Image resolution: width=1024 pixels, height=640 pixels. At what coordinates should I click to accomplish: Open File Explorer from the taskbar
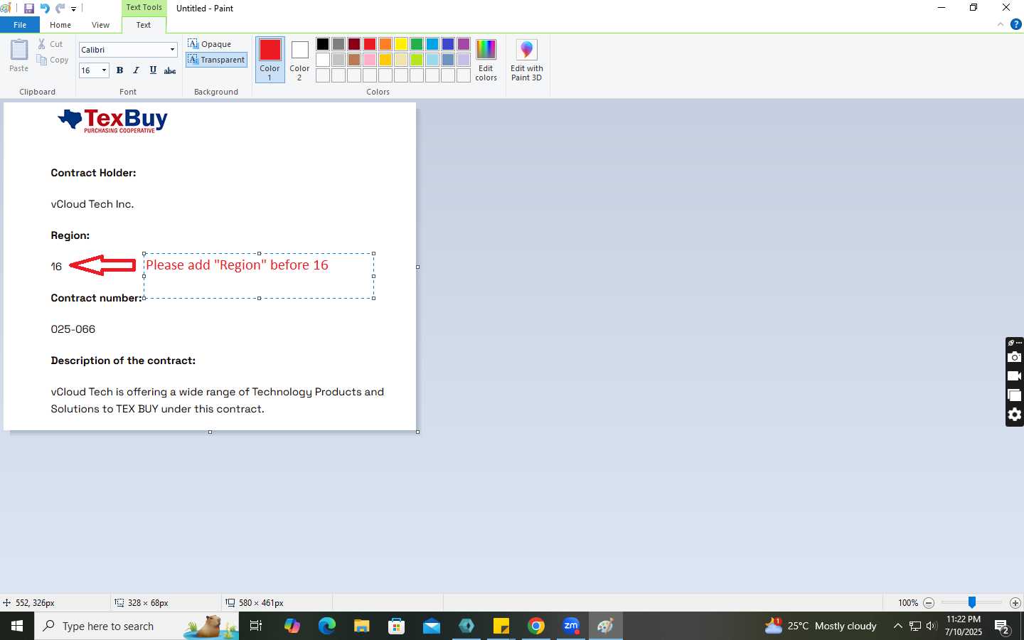tap(362, 626)
